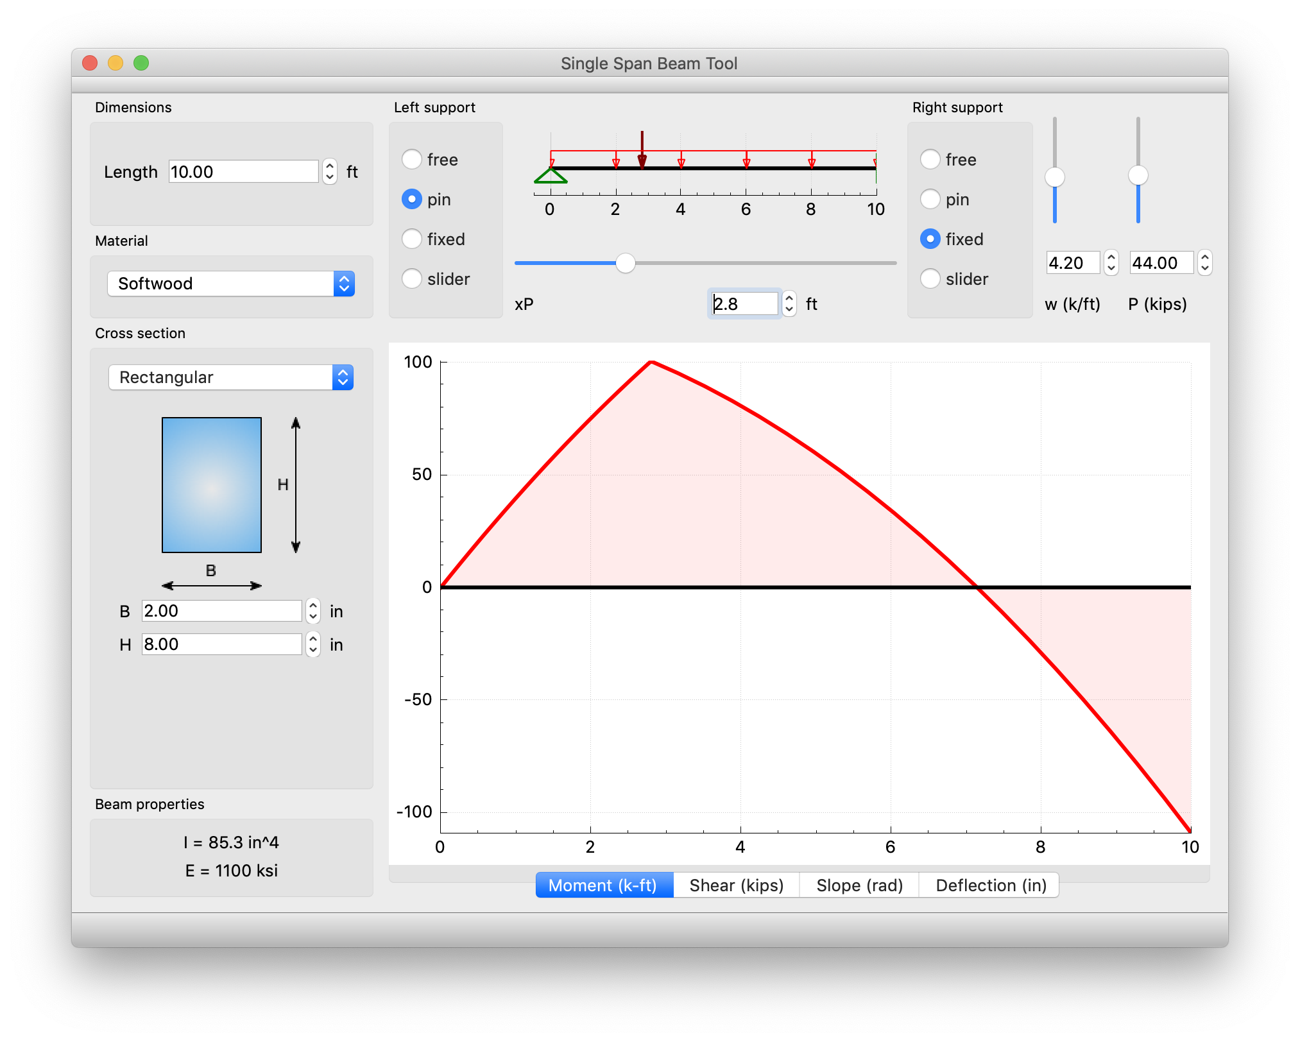The height and width of the screenshot is (1042, 1300).
Task: Click the xP horizontal slider handle
Action: (625, 263)
